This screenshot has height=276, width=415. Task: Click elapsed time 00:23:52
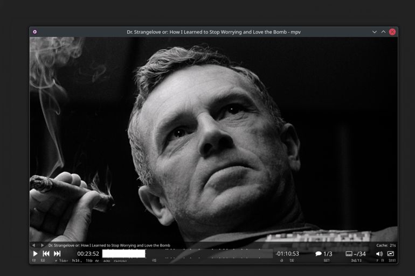pos(88,253)
